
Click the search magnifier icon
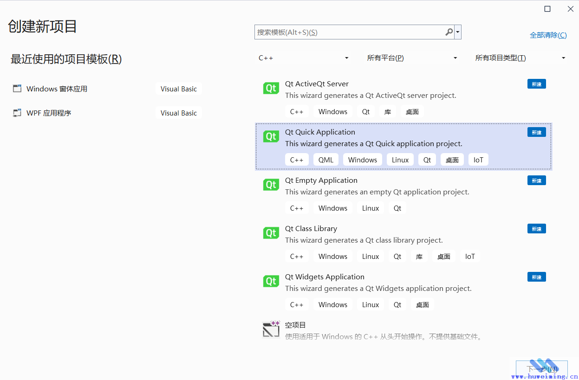click(449, 32)
